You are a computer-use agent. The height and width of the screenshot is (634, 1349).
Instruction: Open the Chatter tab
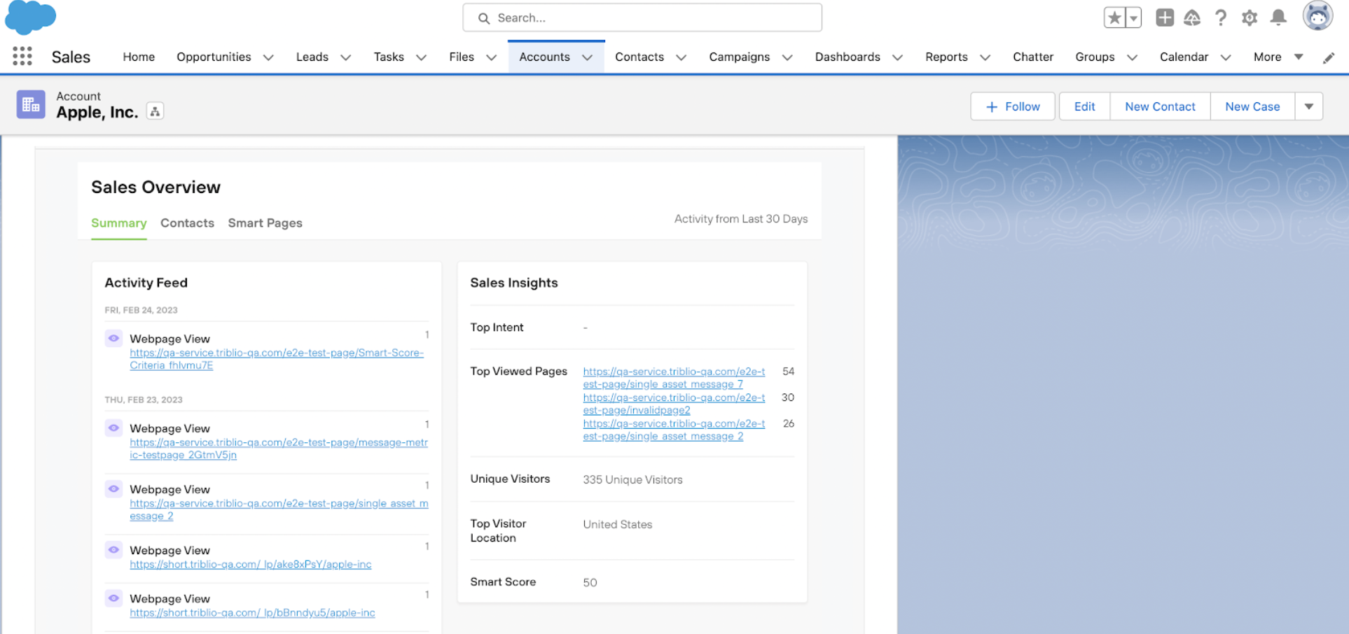coord(1032,57)
